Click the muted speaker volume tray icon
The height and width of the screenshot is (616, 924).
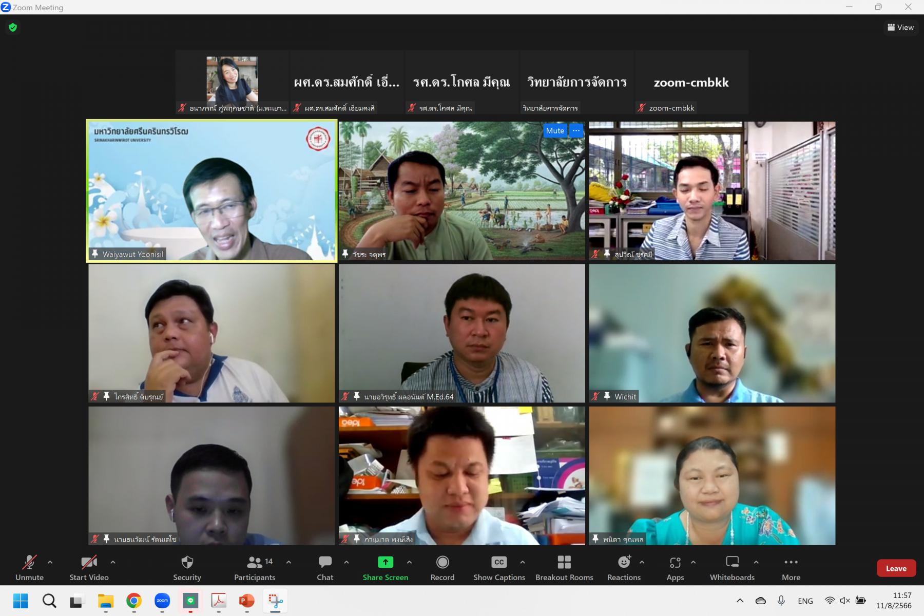coord(845,601)
